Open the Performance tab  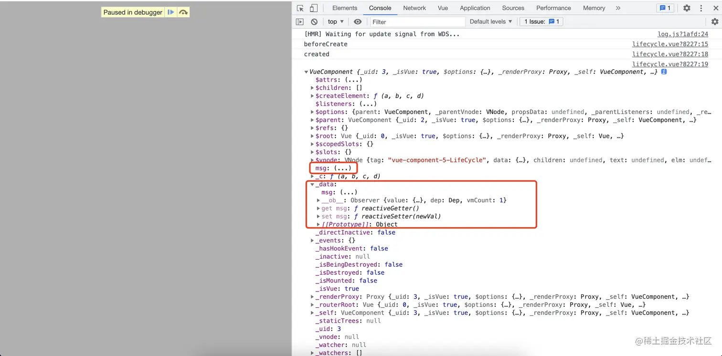point(553,8)
